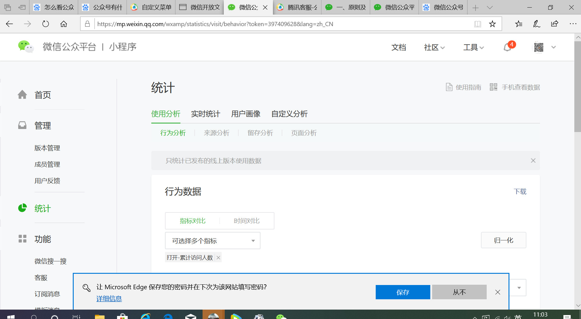
Task: Click the 管理 inbox icon in sidebar
Action: coord(22,124)
